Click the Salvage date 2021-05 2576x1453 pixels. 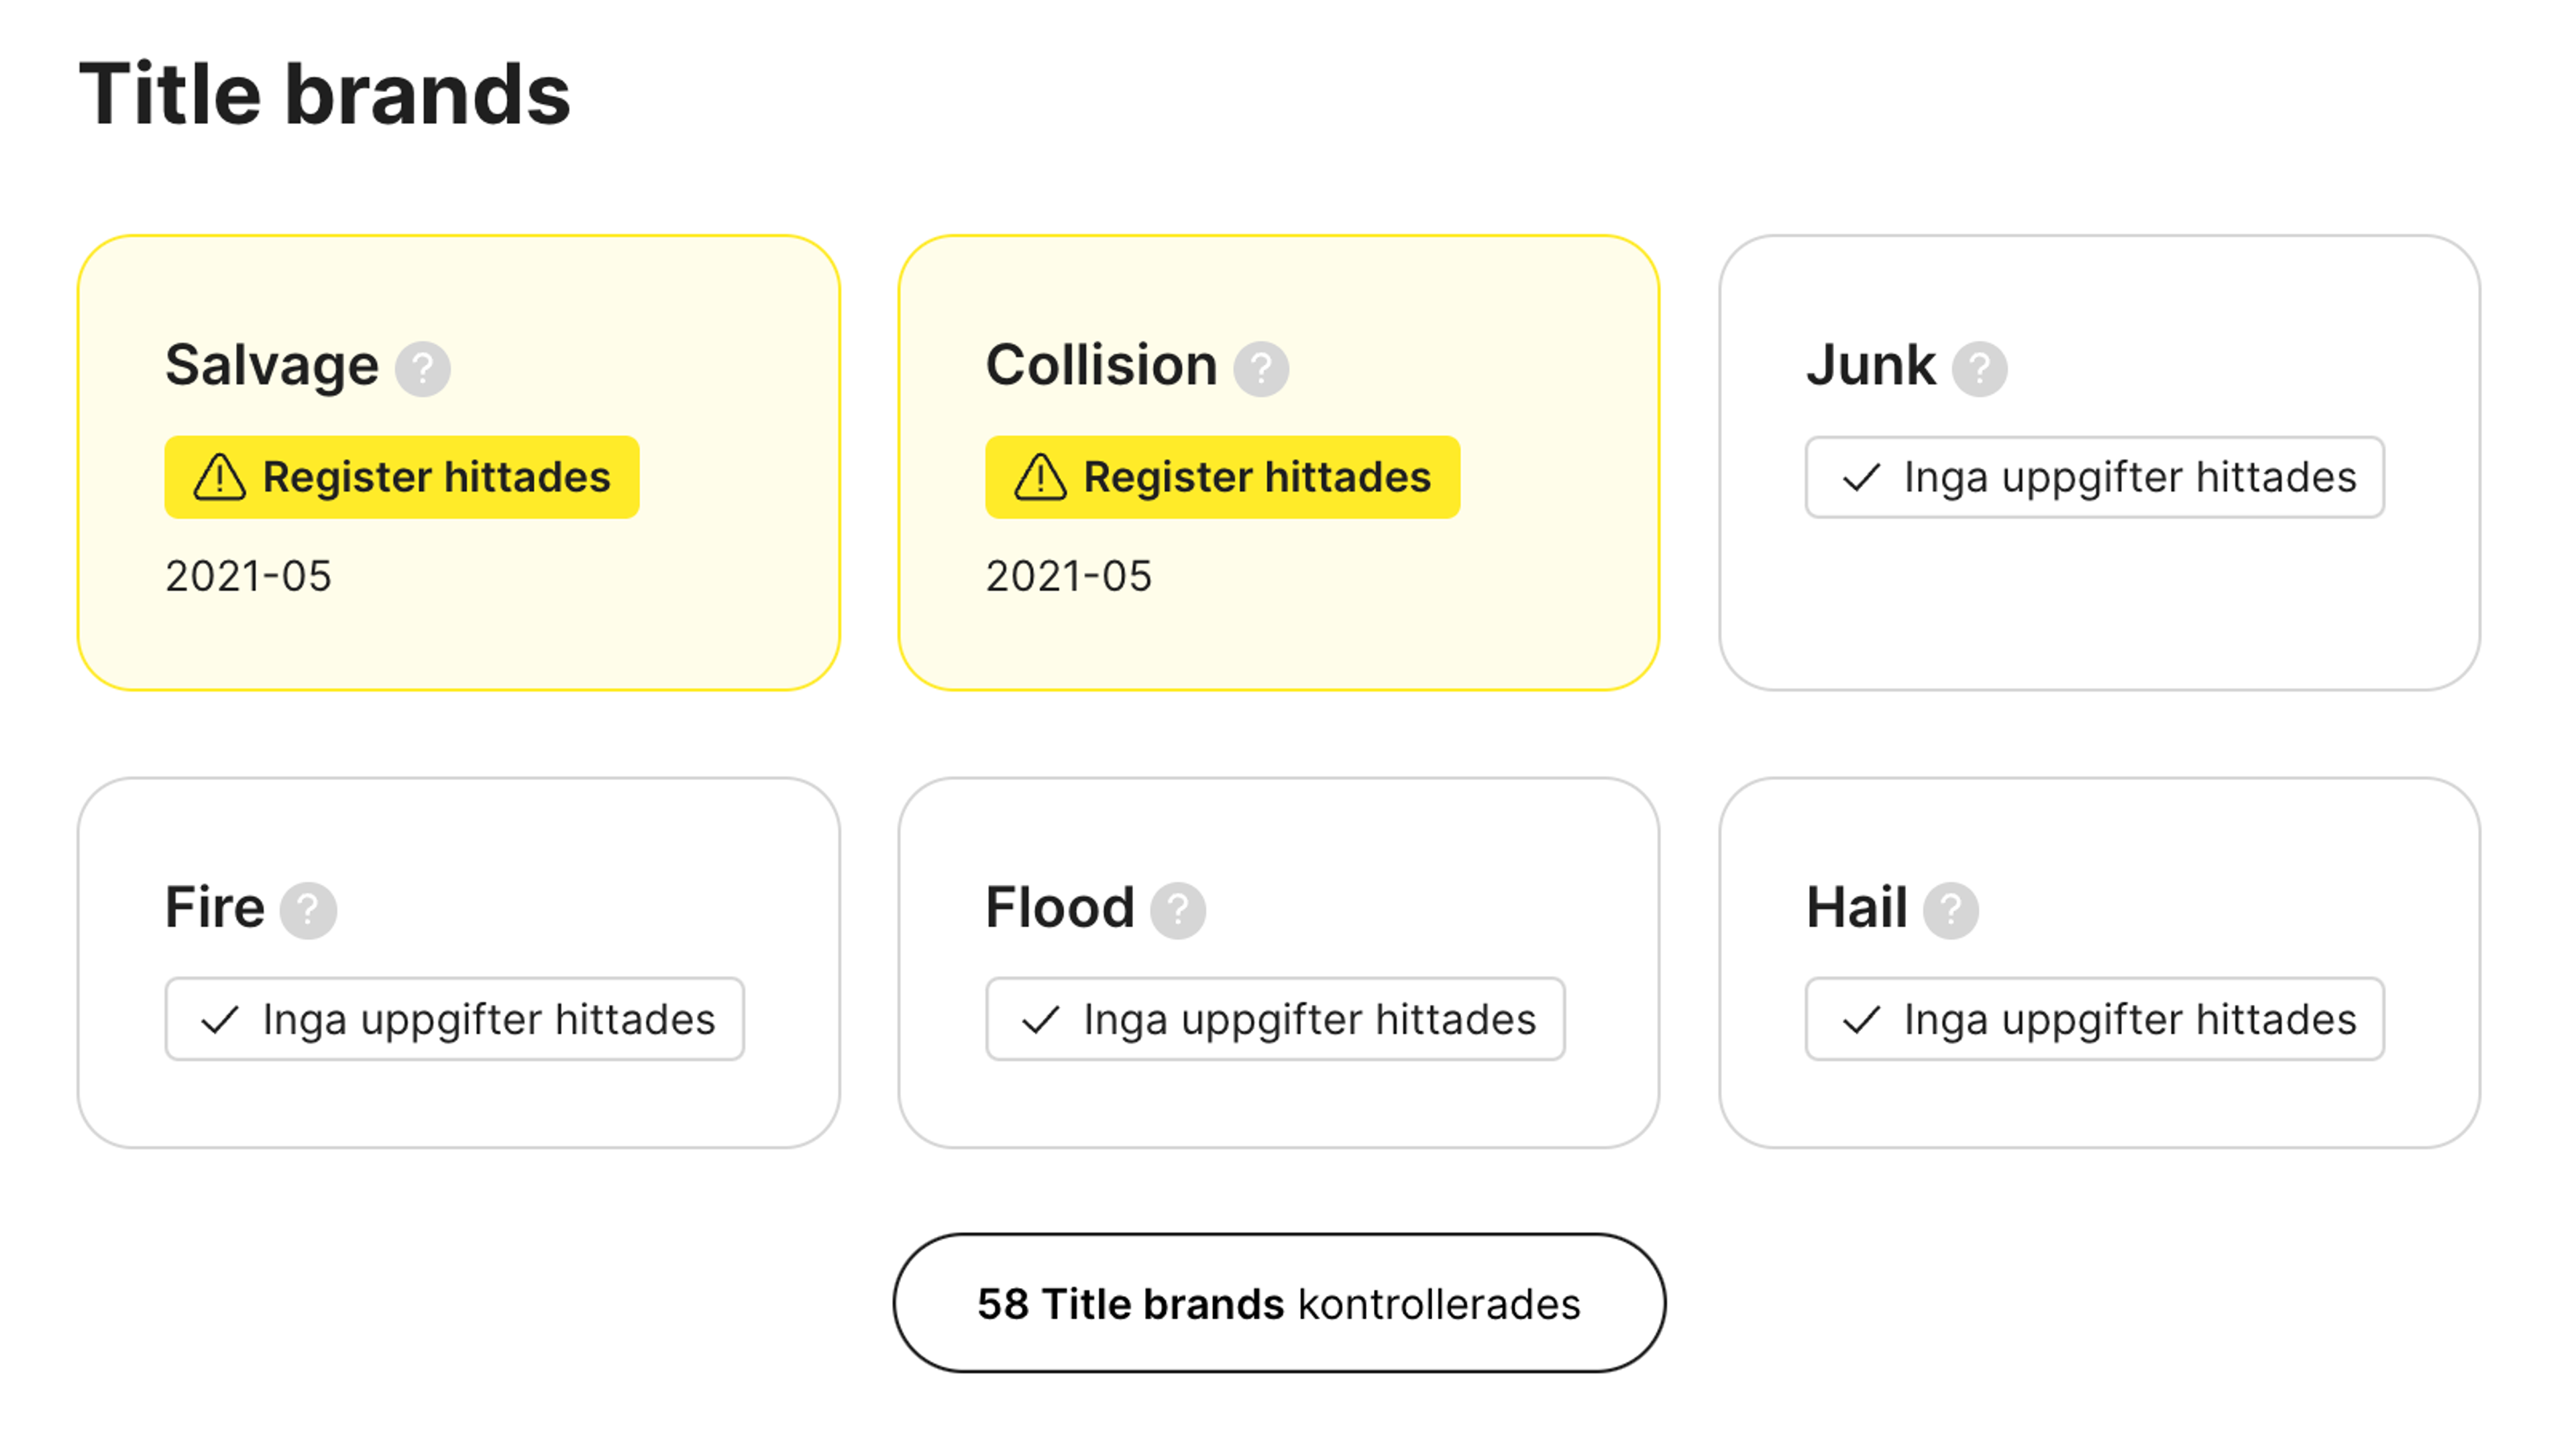248,576
